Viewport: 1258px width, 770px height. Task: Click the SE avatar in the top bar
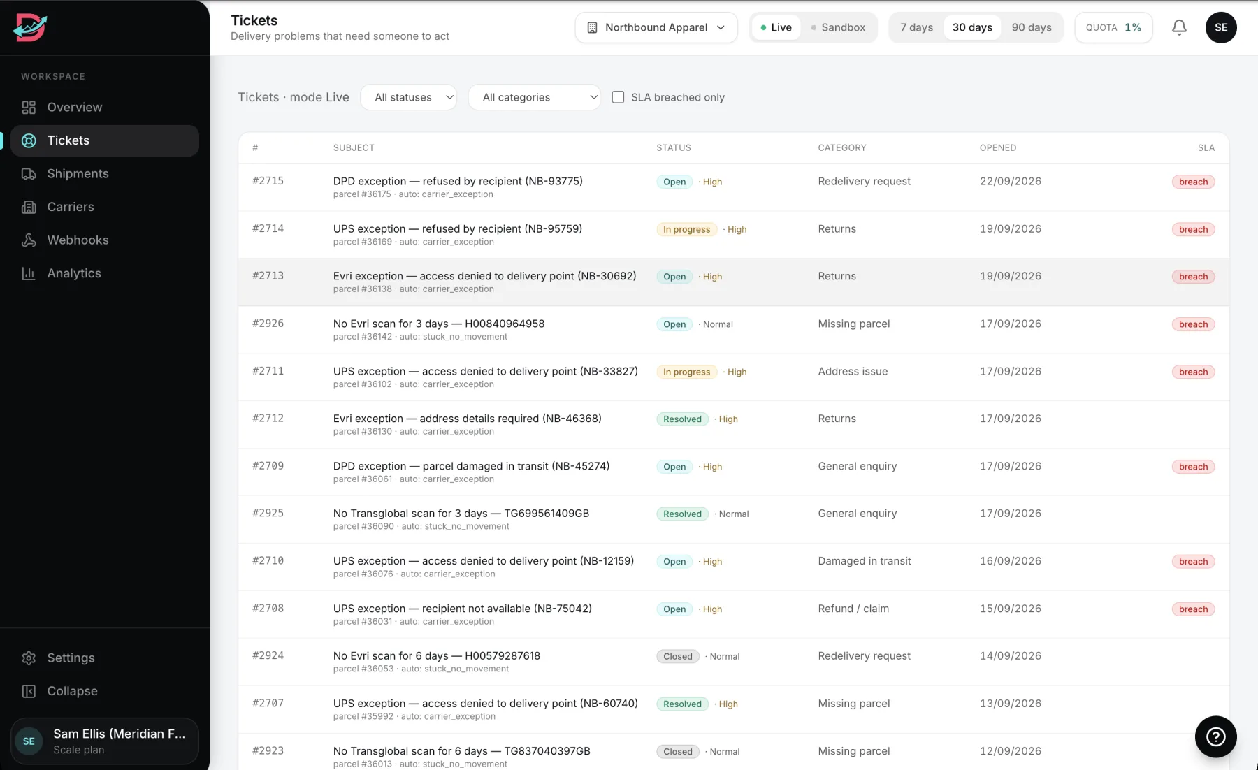1221,27
